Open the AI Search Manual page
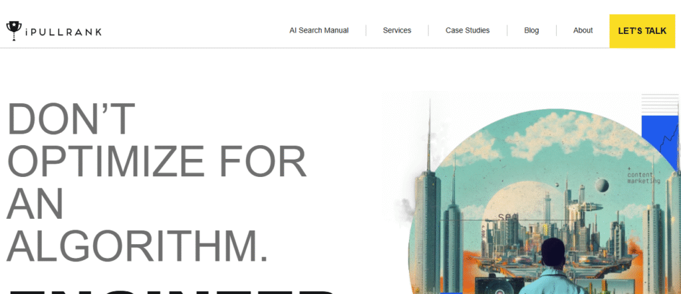681x294 pixels. pos(319,31)
